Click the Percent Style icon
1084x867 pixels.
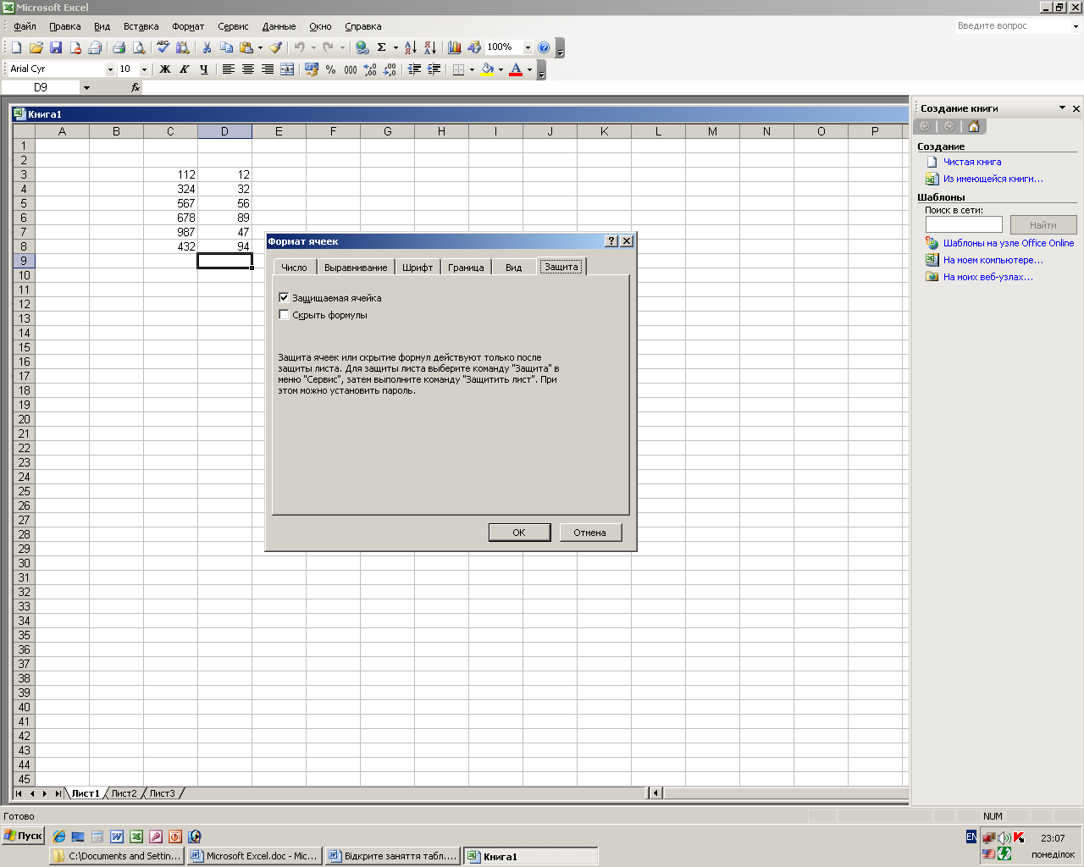330,69
